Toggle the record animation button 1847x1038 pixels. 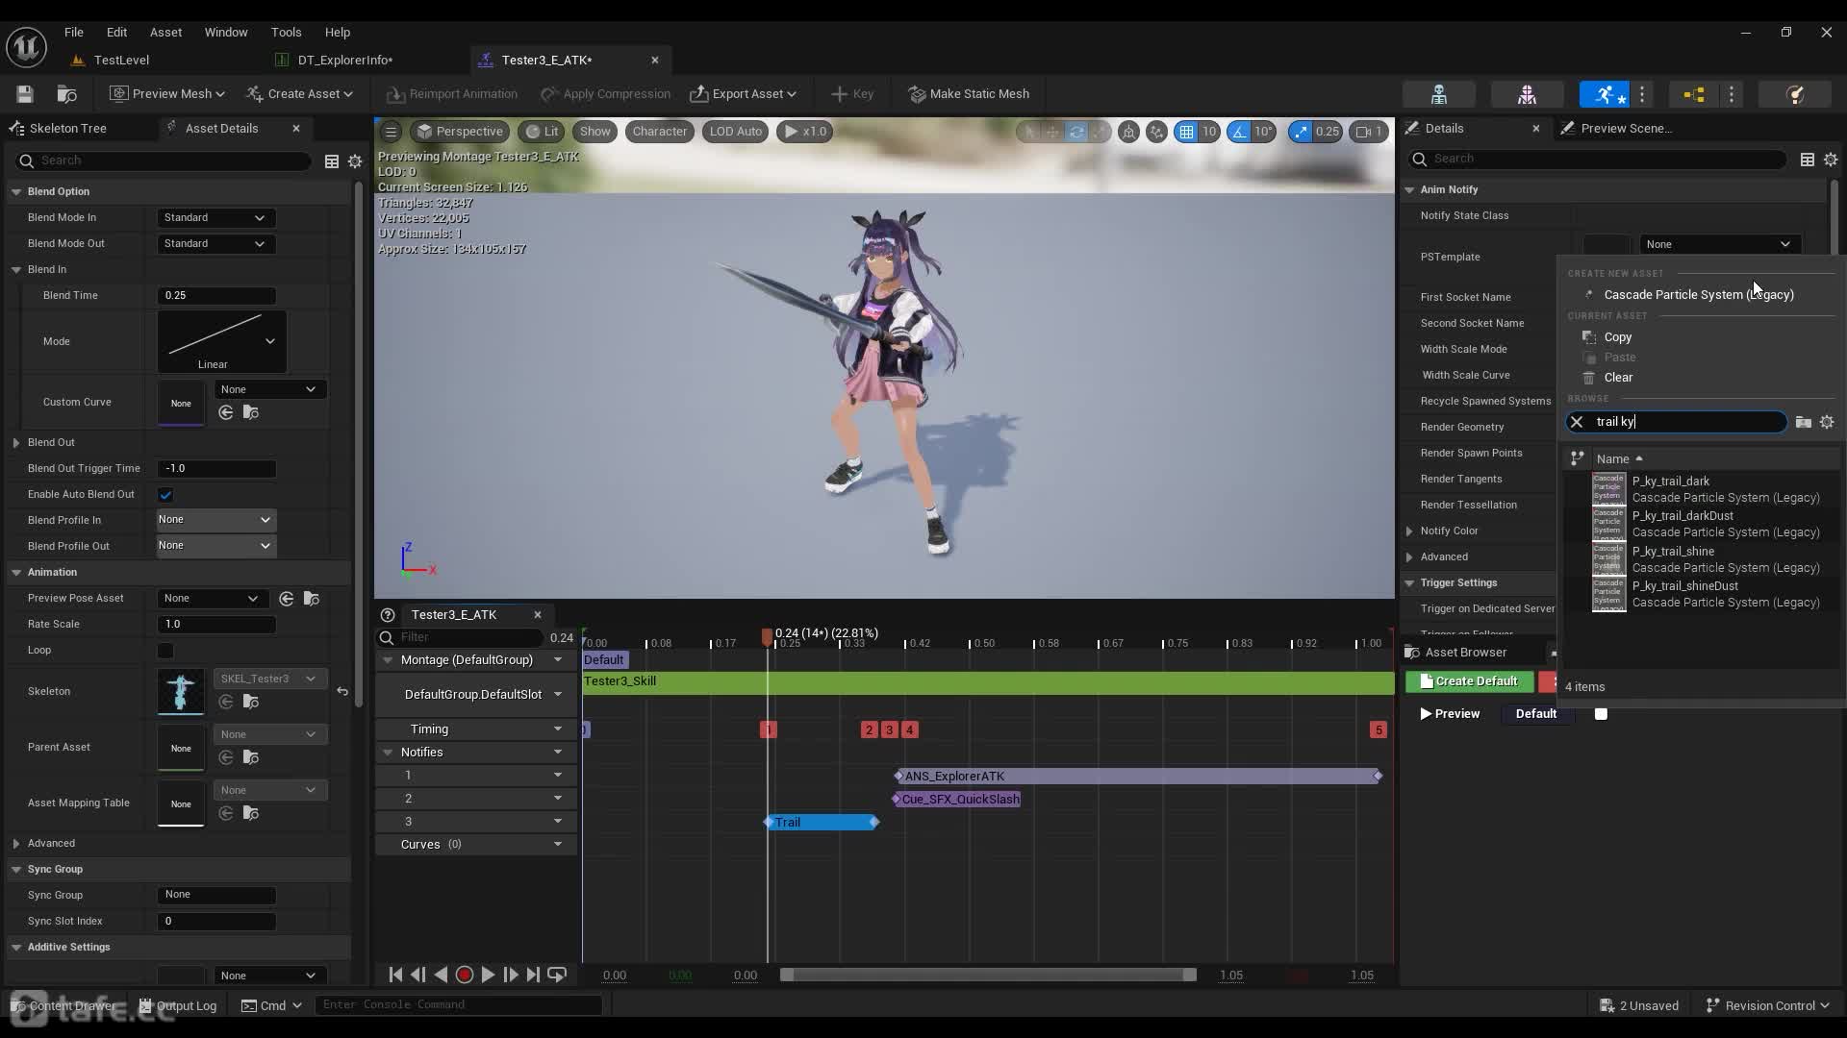[465, 975]
